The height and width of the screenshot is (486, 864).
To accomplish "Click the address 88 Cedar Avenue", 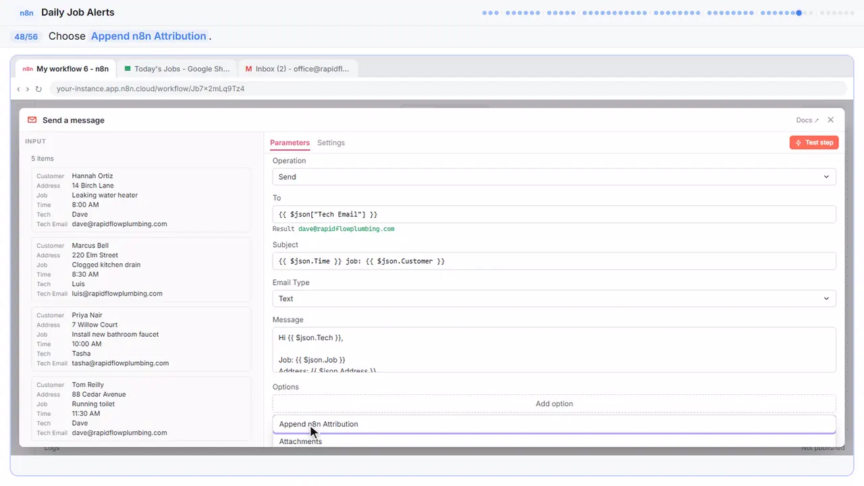I will pos(99,394).
